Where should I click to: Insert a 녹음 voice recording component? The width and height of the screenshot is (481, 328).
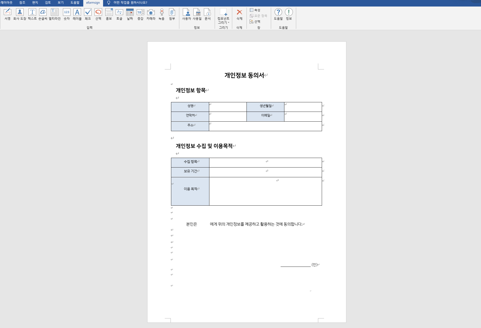[162, 14]
